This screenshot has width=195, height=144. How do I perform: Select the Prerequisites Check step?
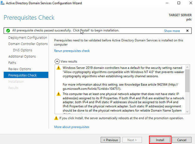(x=26, y=75)
